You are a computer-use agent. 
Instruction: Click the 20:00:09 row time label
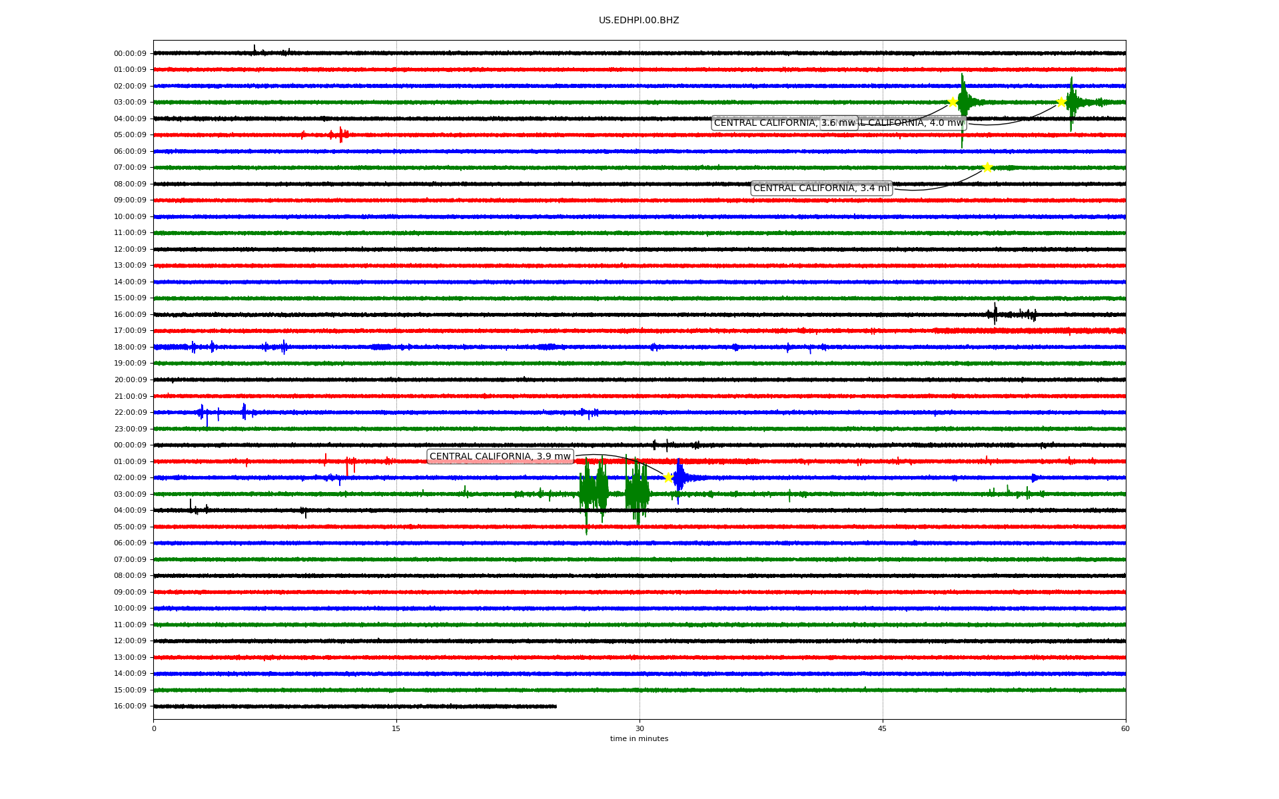[x=130, y=380]
